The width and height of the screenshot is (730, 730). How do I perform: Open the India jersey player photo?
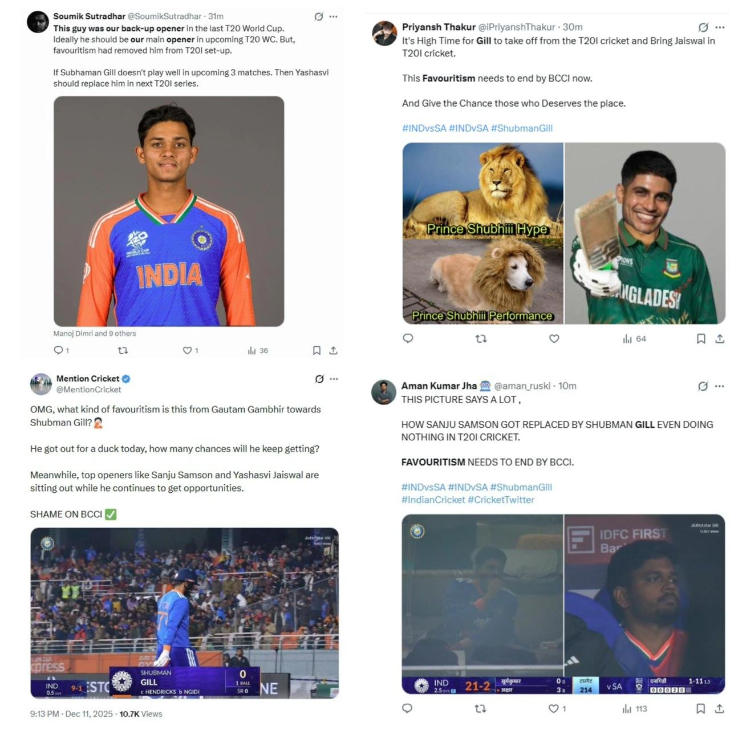169,211
